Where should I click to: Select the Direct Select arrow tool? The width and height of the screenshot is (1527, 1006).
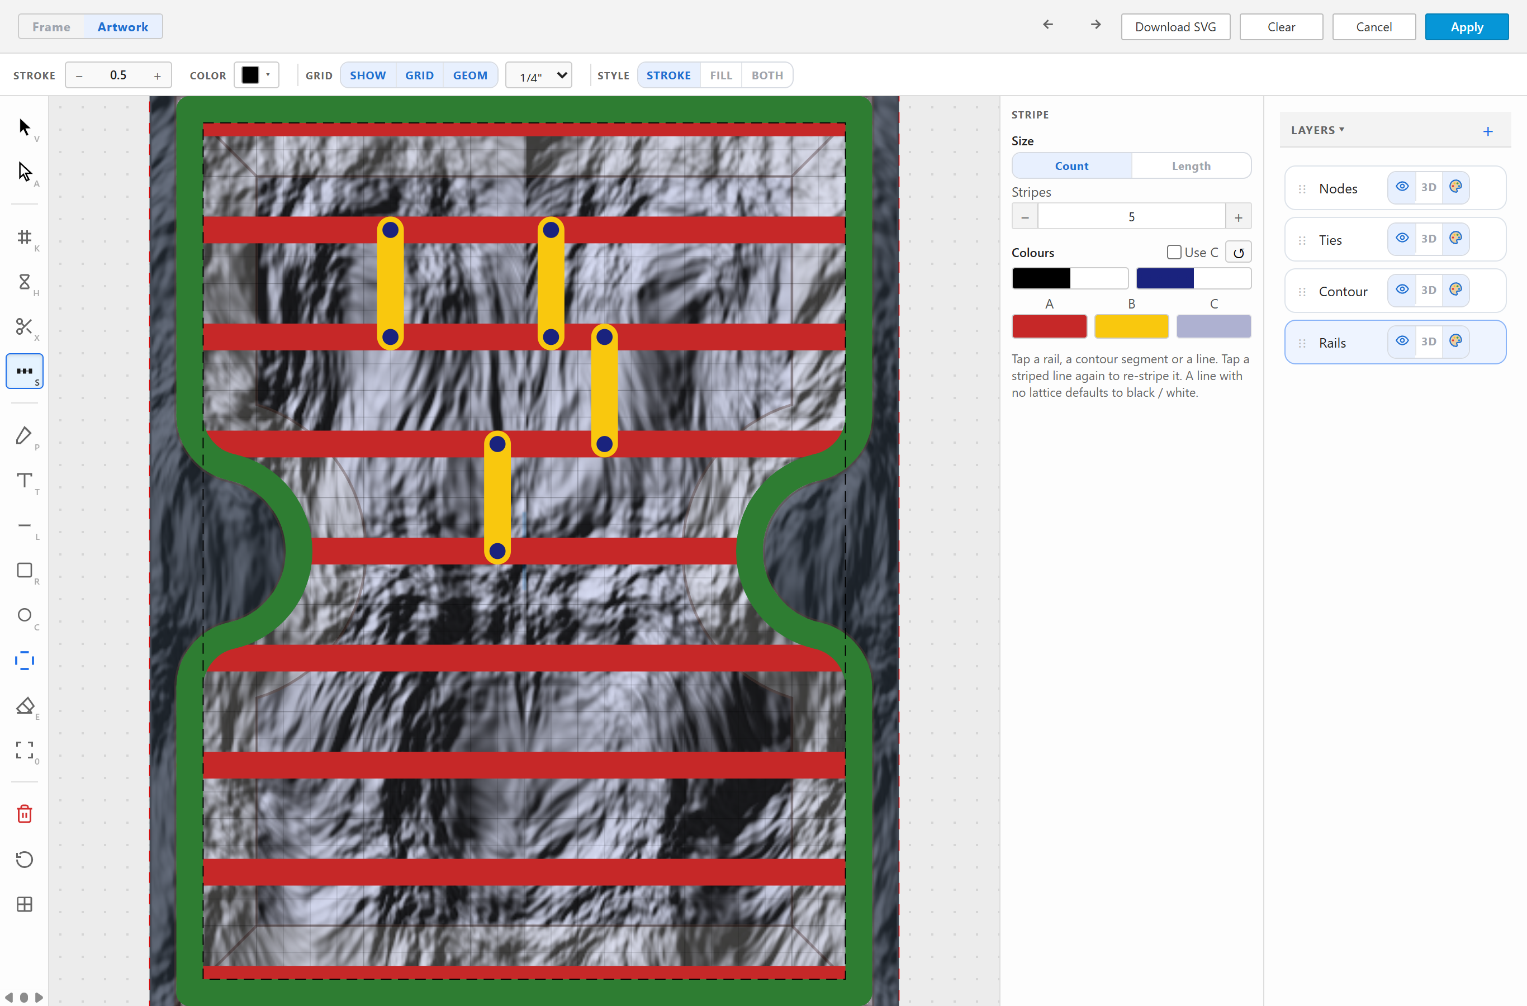25,172
